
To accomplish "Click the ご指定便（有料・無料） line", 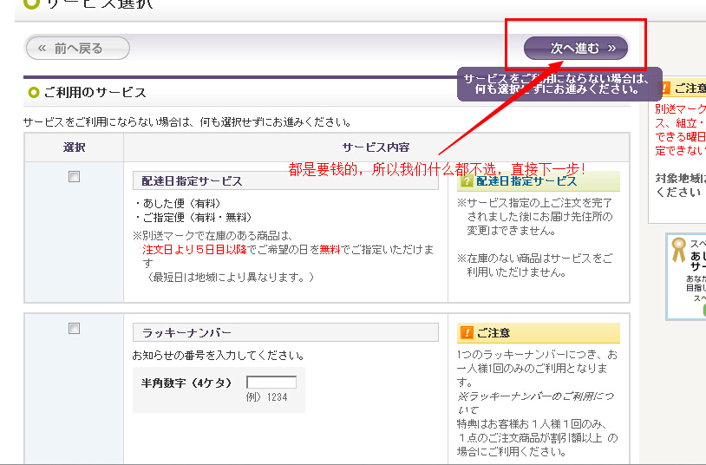I will (193, 218).
